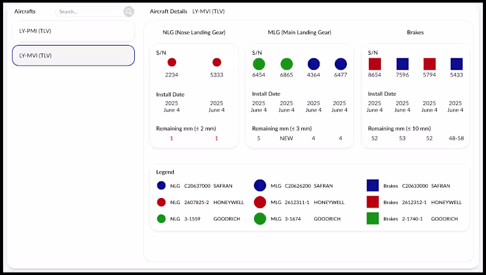
Task: Click NLG serial number 5333
Action: tap(217, 75)
